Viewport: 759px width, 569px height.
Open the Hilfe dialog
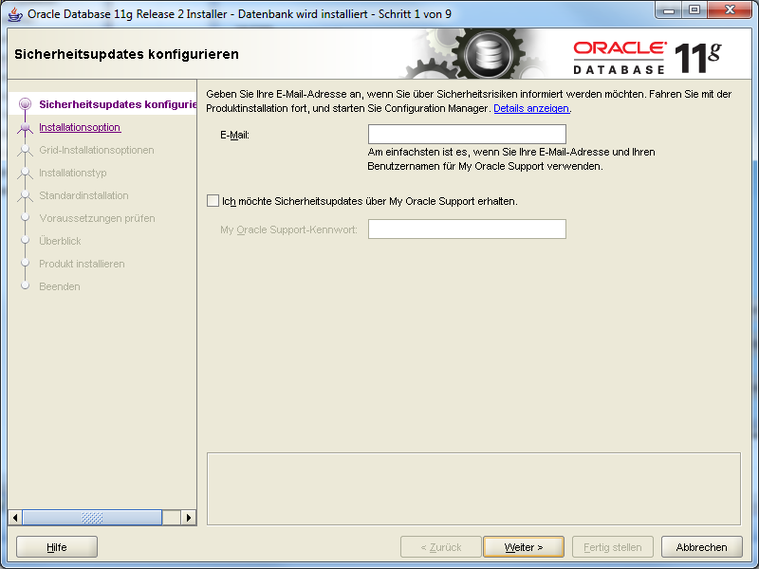point(56,546)
